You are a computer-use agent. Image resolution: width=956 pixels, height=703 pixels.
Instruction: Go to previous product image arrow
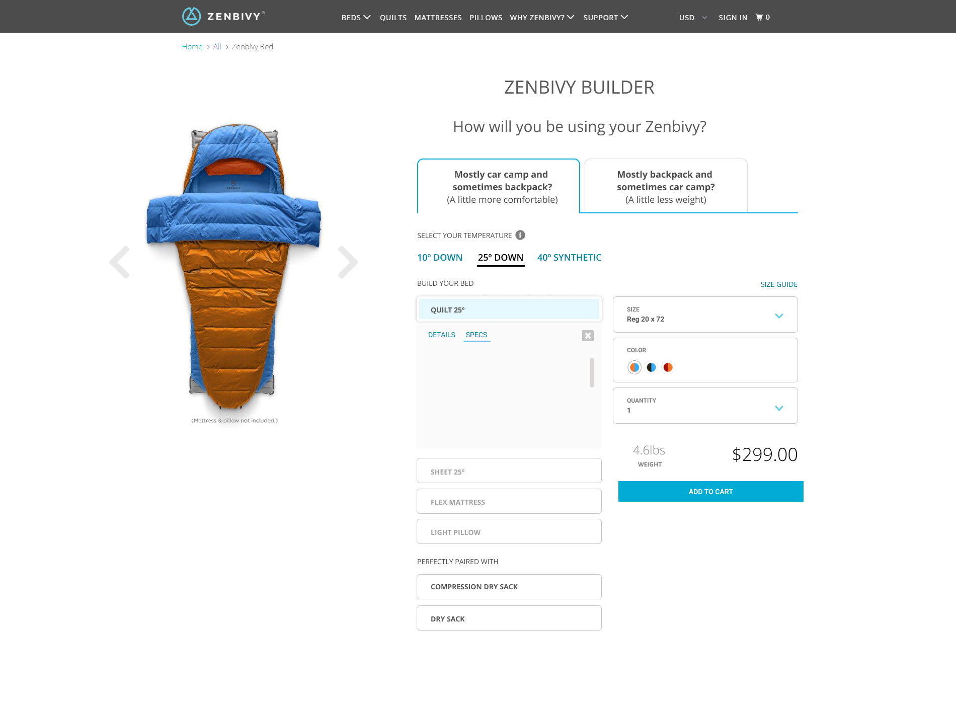pos(120,262)
